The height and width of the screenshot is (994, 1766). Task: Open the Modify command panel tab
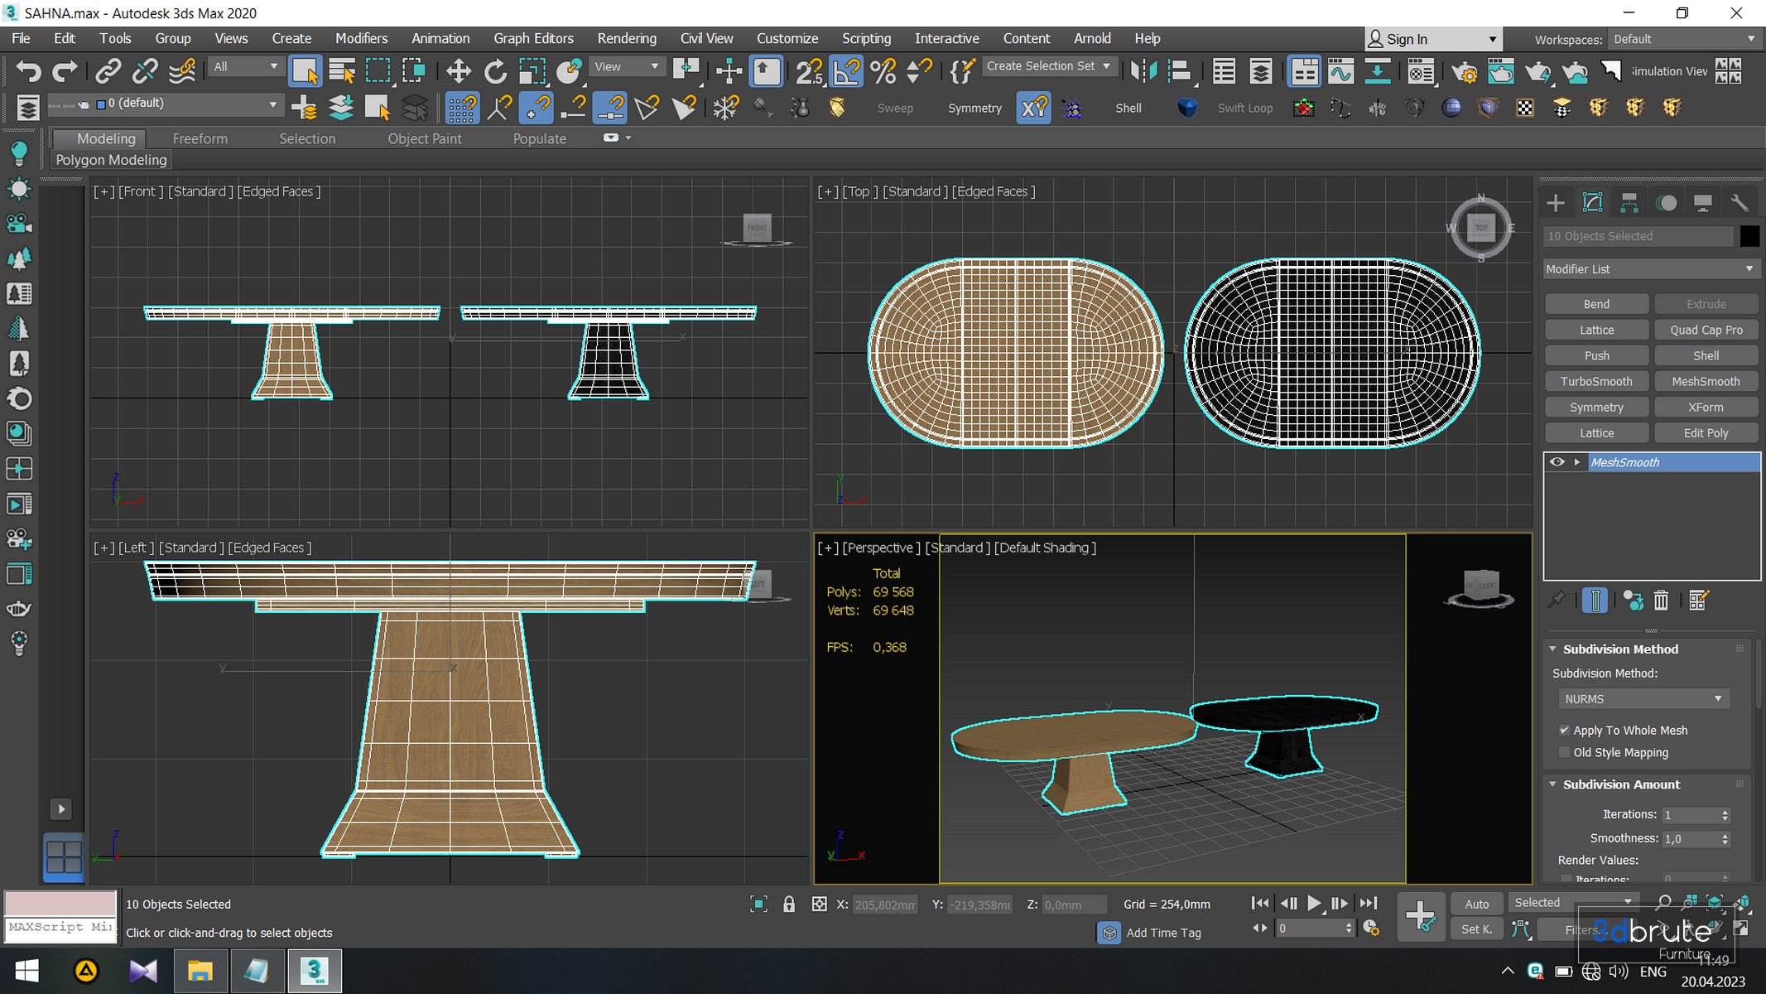pos(1592,203)
